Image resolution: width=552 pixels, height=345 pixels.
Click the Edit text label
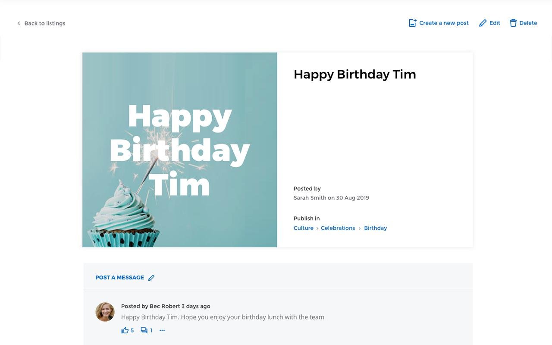[495, 23]
